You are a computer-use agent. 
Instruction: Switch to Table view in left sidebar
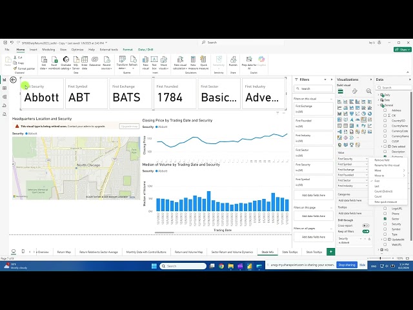5,88
